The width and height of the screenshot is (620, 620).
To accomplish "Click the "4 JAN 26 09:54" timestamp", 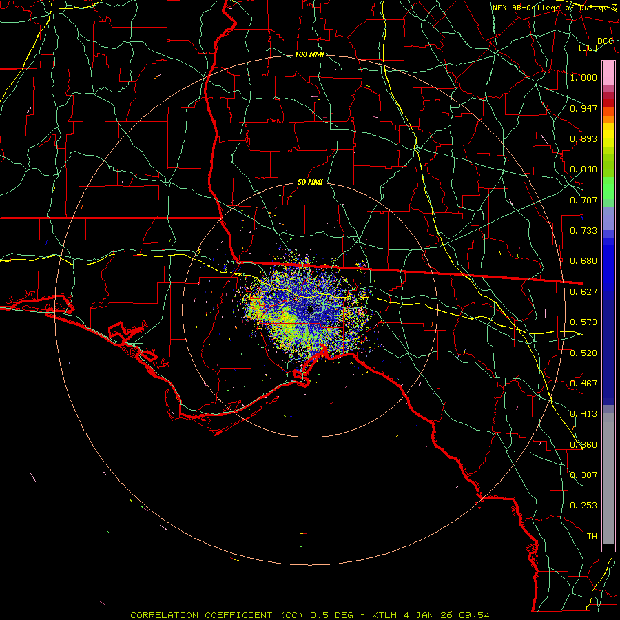I will pos(446,615).
